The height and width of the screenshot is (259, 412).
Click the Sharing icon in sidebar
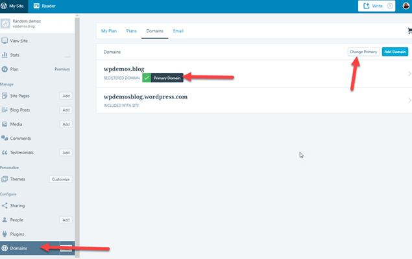[5, 205]
